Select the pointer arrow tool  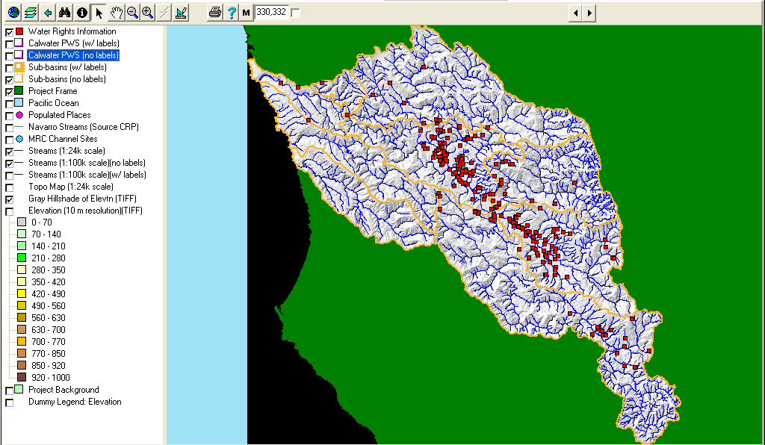[99, 12]
